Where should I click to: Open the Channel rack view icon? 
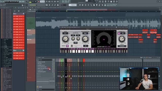pos(86,5)
